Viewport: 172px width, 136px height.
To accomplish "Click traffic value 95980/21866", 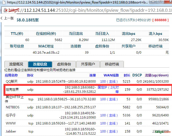I will coord(159,99).
